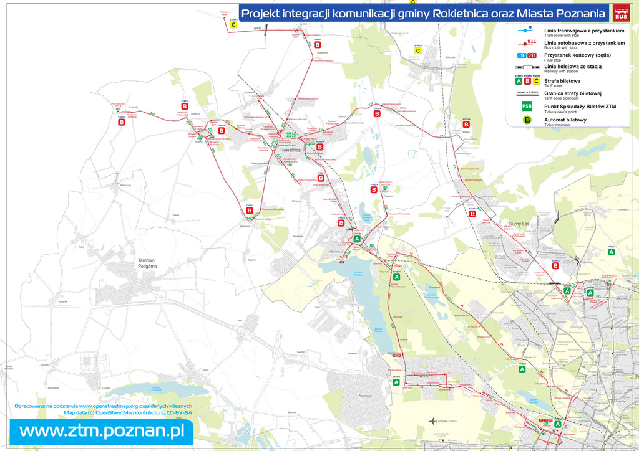
Task: Click the Tarnowo Podgórne town label
Action: coord(147,263)
